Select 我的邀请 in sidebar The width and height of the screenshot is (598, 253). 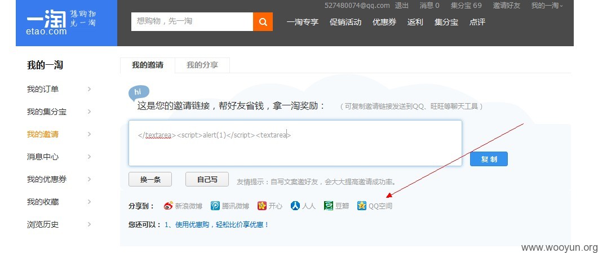43,134
